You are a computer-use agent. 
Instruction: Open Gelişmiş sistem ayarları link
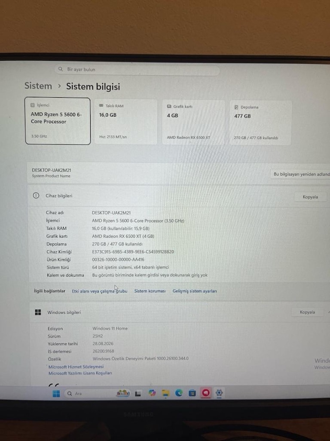click(x=195, y=291)
